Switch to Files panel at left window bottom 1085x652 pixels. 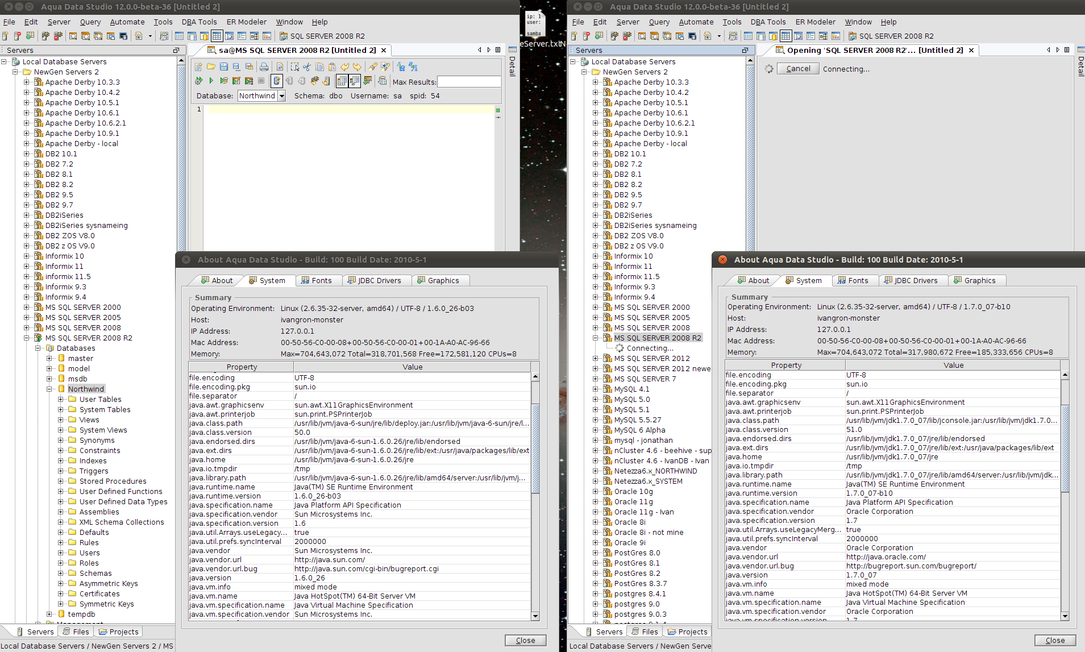[x=76, y=632]
